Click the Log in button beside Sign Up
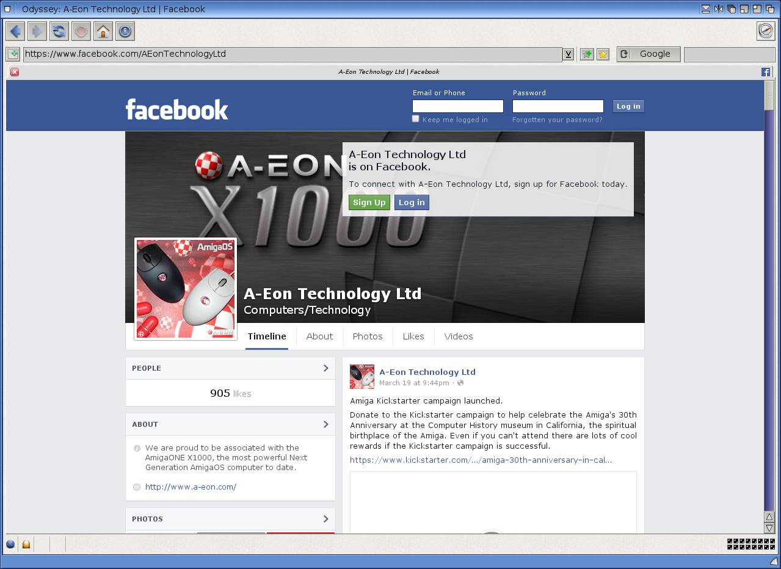The height and width of the screenshot is (569, 781). pyautogui.click(x=412, y=203)
